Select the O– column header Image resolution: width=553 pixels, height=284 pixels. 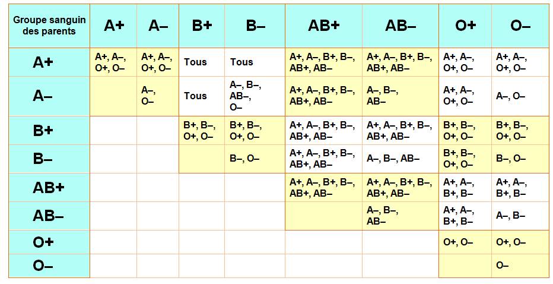click(x=520, y=26)
